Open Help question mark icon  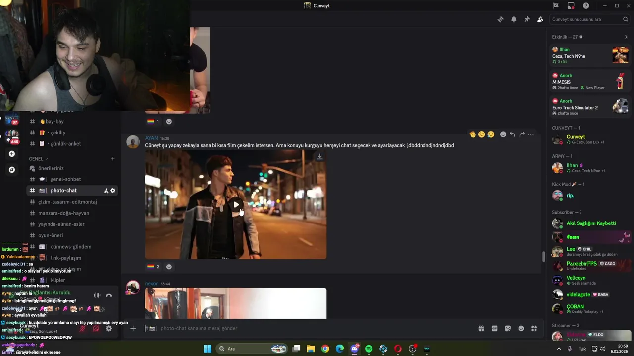[x=586, y=6]
